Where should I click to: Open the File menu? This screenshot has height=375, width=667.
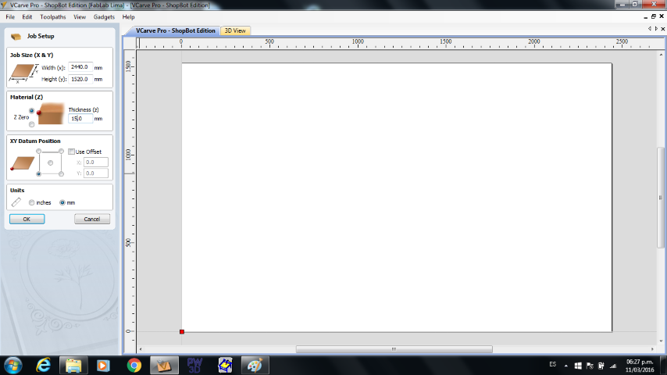pyautogui.click(x=10, y=17)
